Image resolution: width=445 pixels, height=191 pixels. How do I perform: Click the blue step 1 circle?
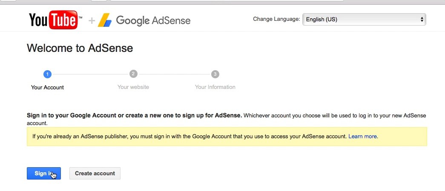pyautogui.click(x=47, y=74)
